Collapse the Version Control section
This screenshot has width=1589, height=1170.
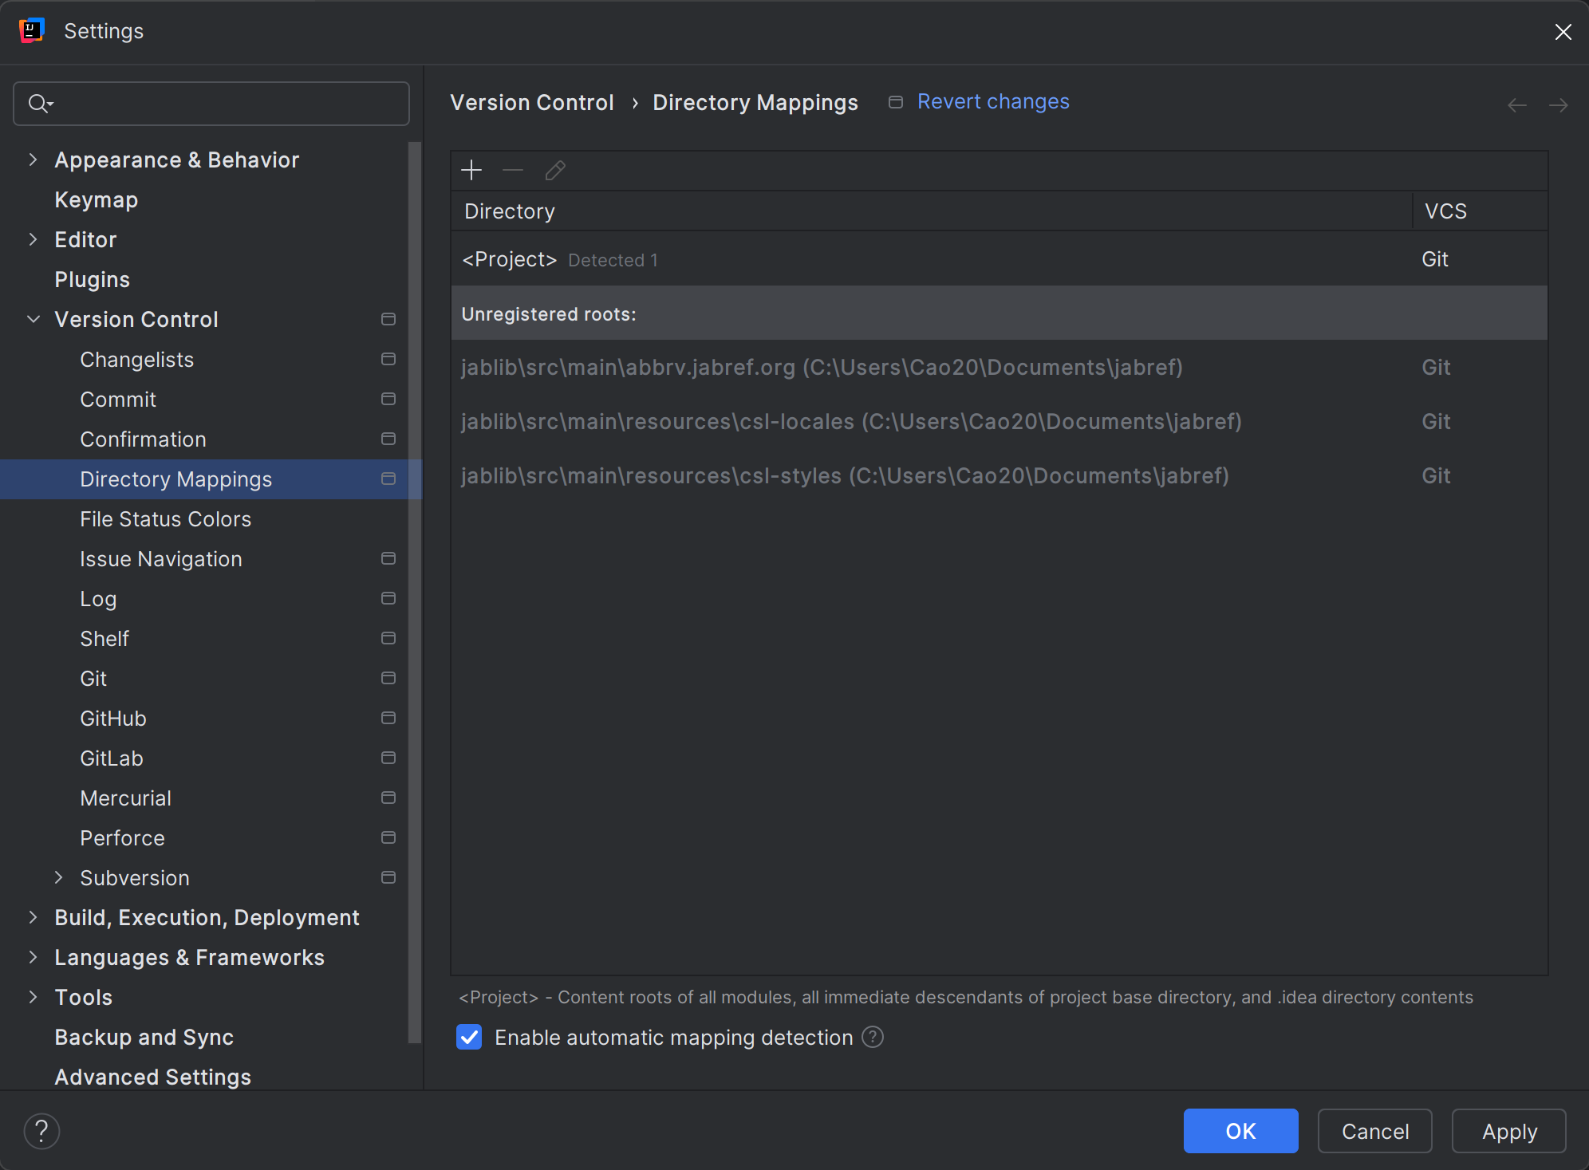(33, 319)
